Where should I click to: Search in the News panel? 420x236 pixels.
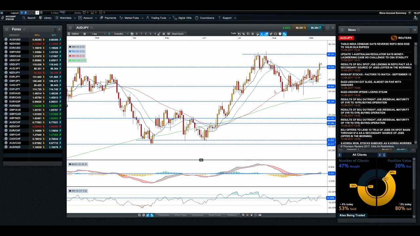359,30
